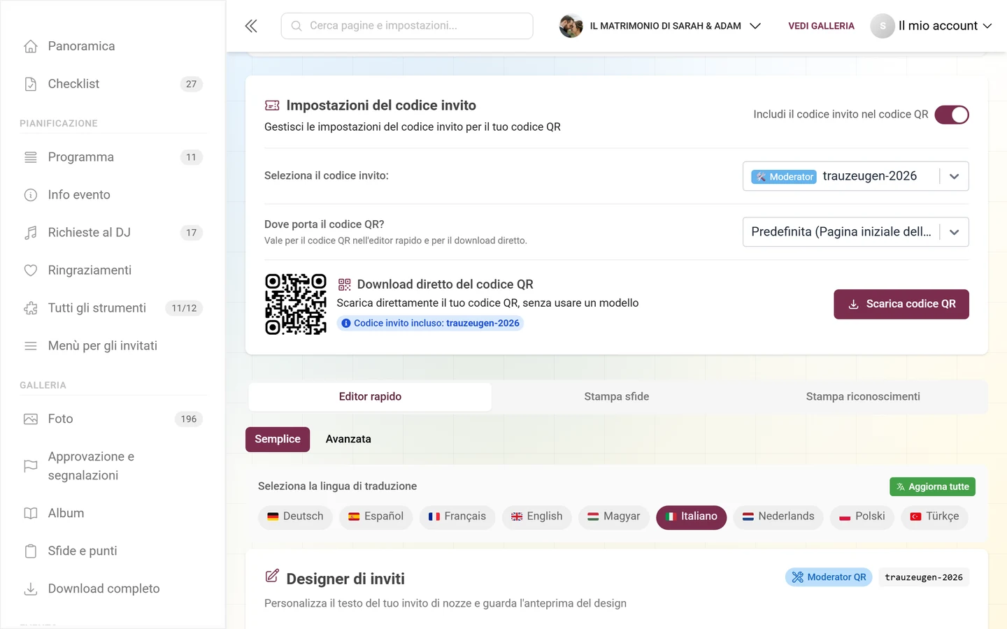This screenshot has height=629, width=1007.
Task: Click the Tutti gli strumenti puzzle icon
Action: pyautogui.click(x=31, y=308)
